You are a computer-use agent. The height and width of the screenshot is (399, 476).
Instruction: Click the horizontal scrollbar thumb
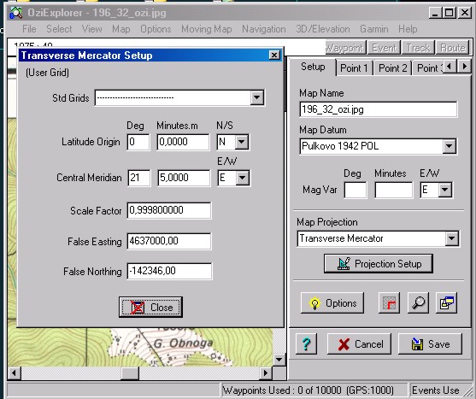[x=130, y=373]
